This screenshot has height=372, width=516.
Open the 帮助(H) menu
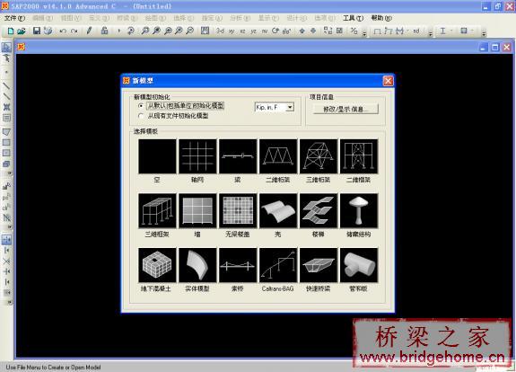pos(381,18)
